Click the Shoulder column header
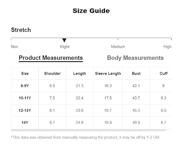Viewport: 179px width, 147px height. (x=52, y=73)
